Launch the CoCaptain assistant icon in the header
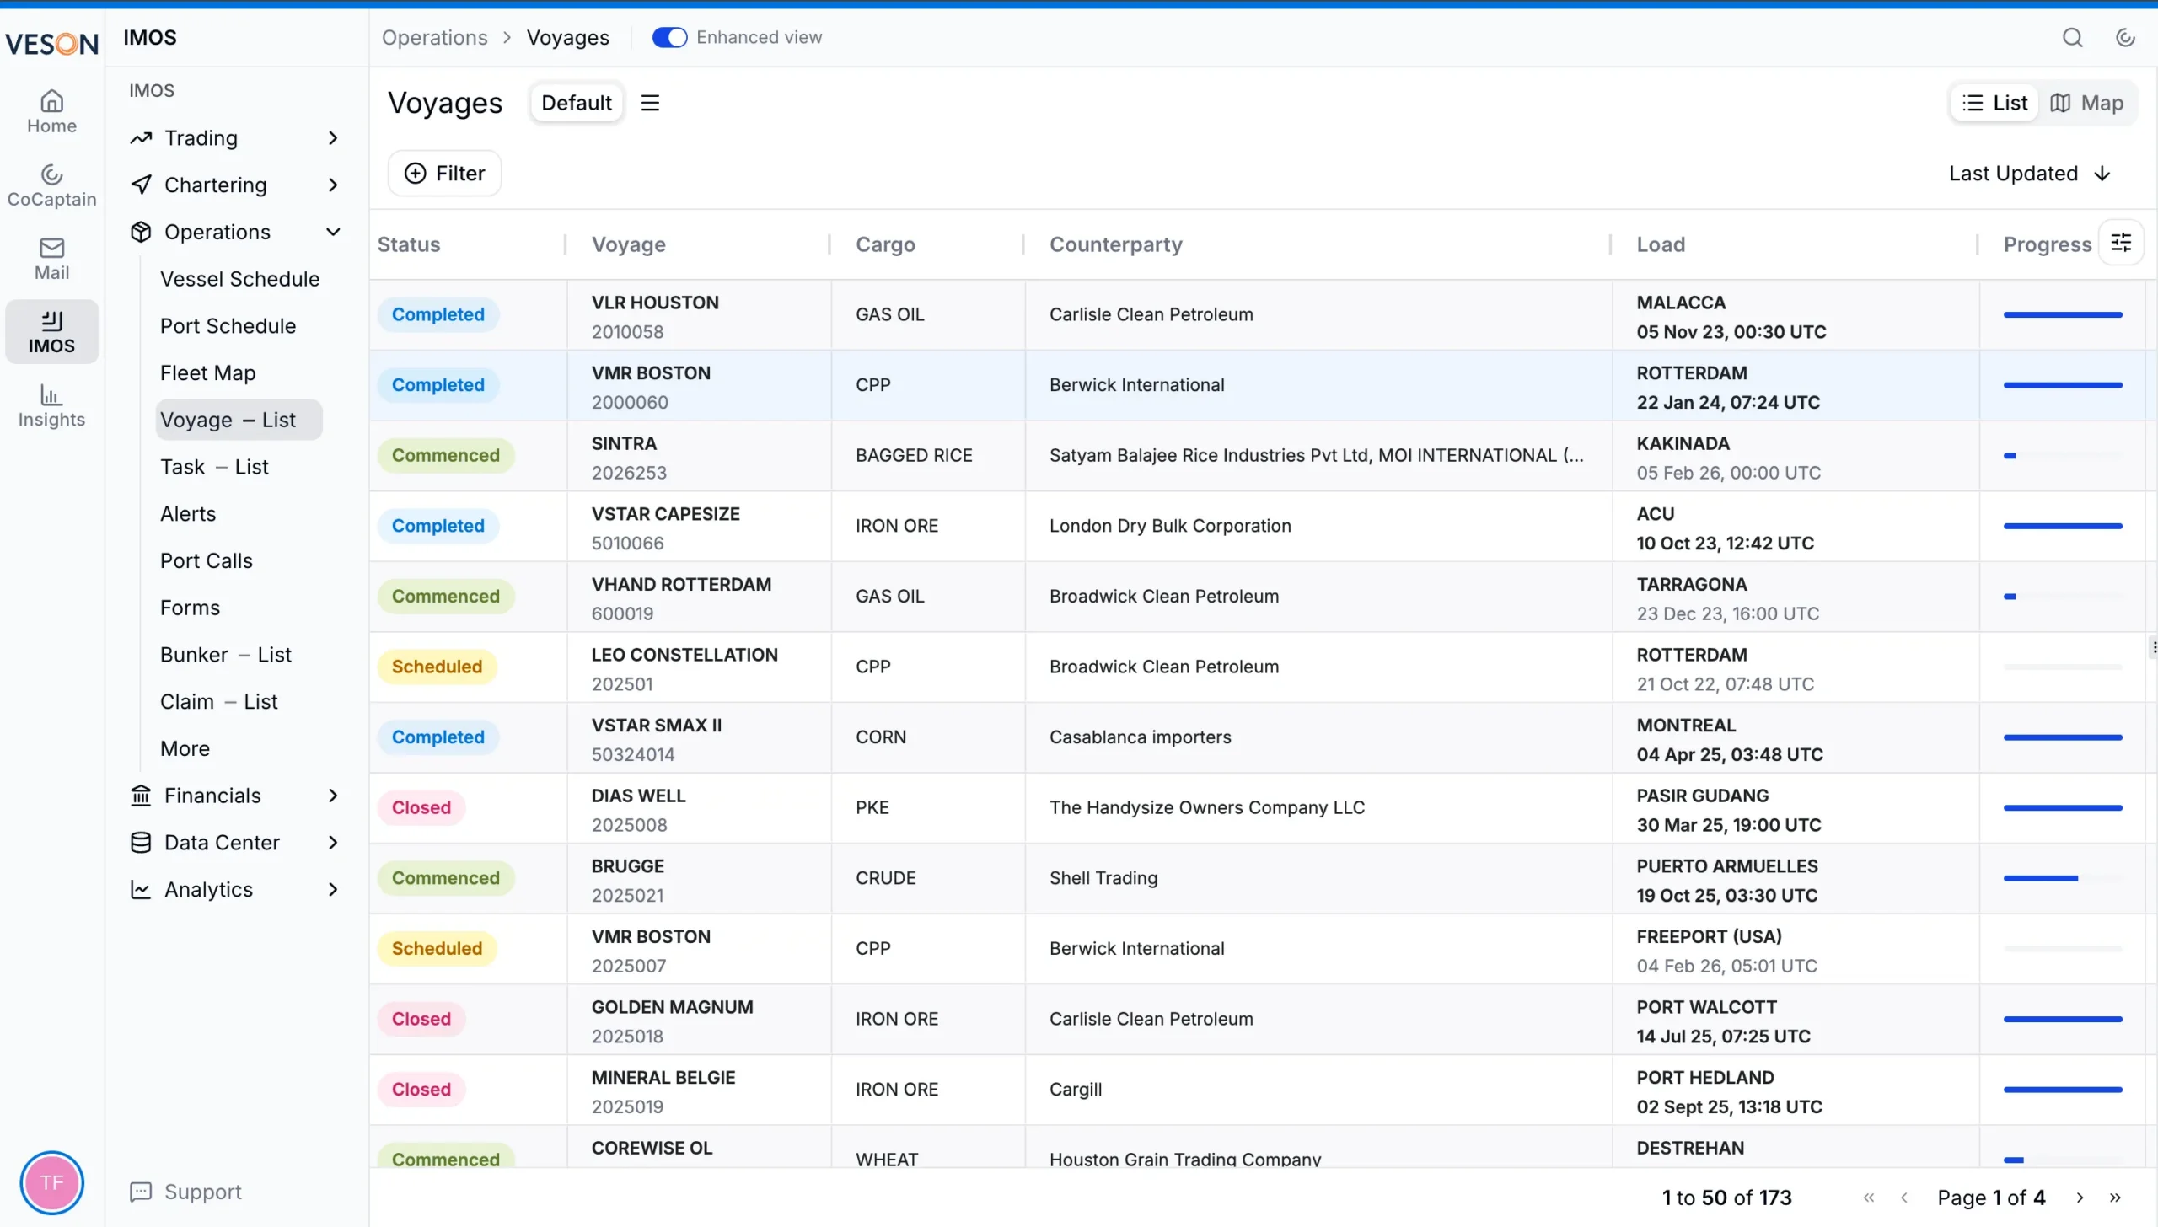This screenshot has width=2158, height=1227. tap(2125, 38)
